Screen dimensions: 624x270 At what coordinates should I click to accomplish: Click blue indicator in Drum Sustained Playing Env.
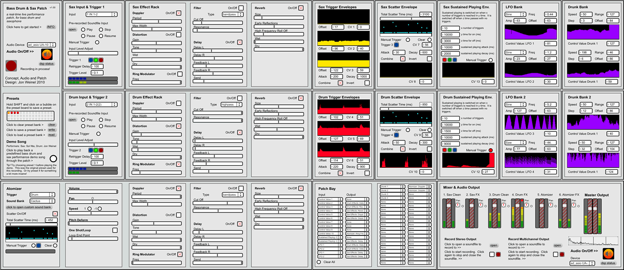tap(454, 151)
